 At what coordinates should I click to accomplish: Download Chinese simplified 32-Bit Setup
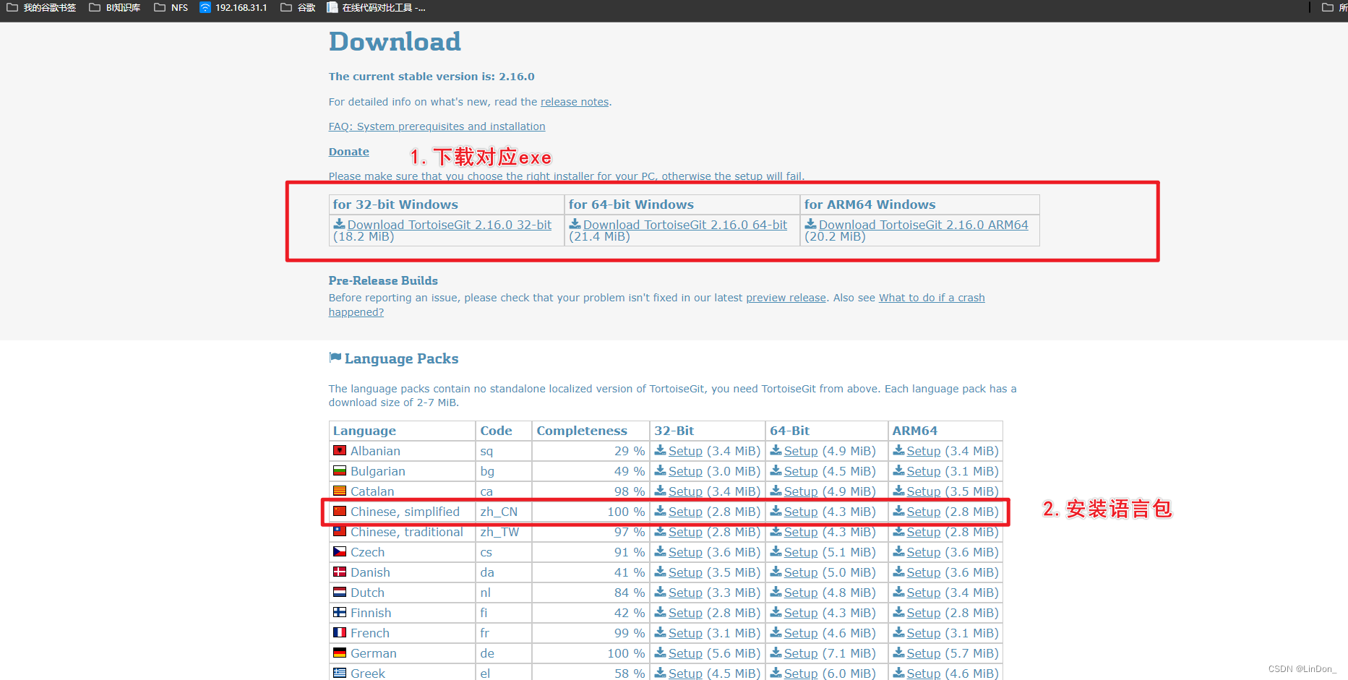pyautogui.click(x=685, y=512)
